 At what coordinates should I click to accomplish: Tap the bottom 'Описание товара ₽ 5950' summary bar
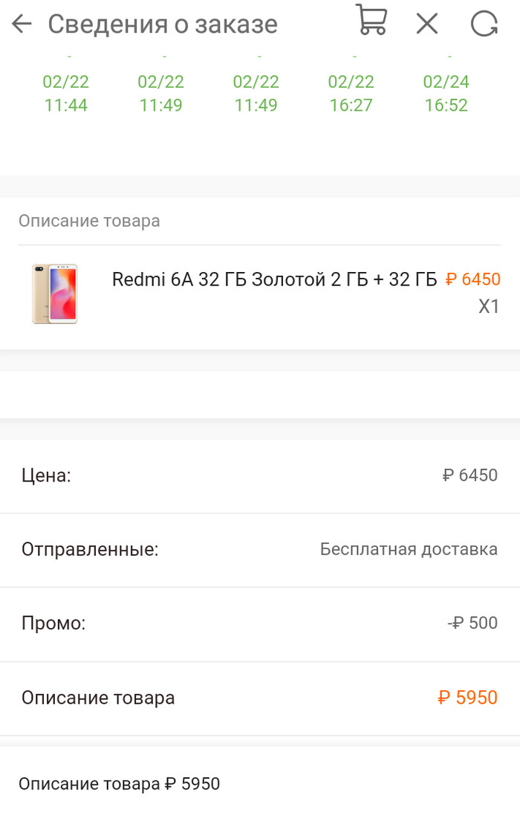120,783
